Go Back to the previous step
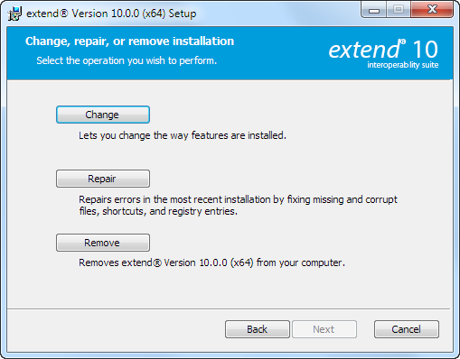460x359 pixels. (258, 329)
